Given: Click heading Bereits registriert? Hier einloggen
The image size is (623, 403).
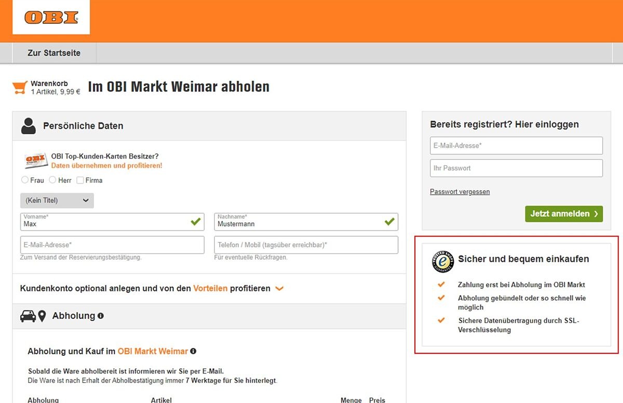Looking at the screenshot, I should pyautogui.click(x=504, y=125).
